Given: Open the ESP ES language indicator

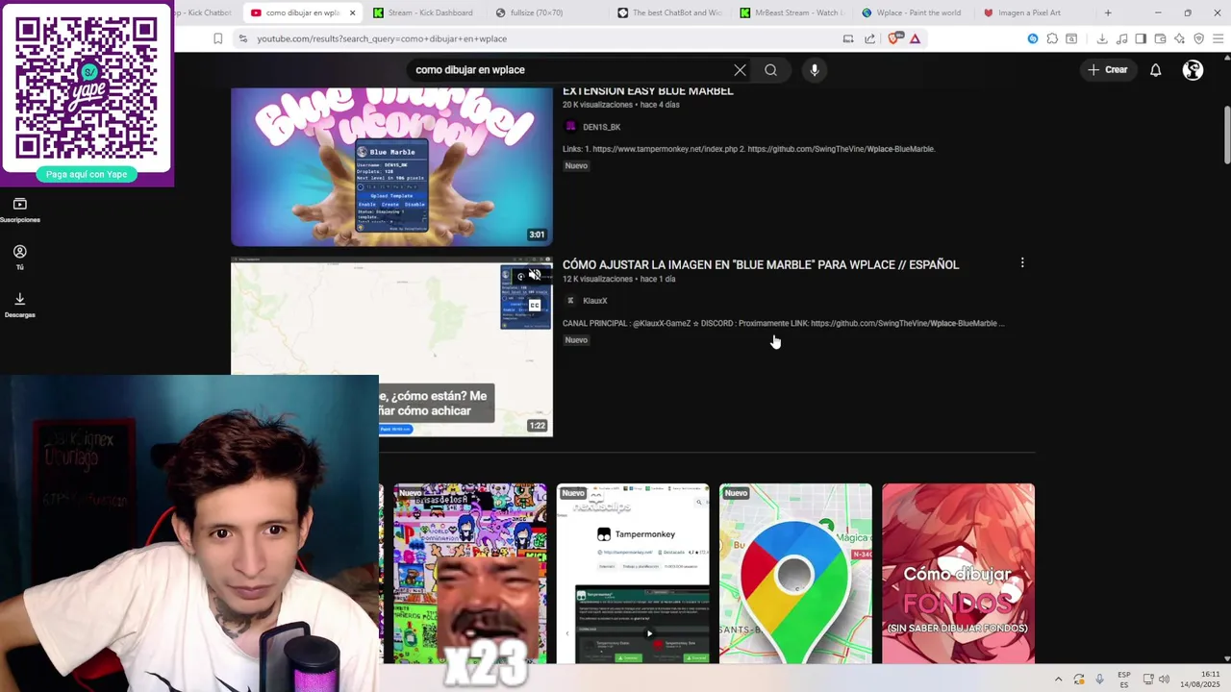Looking at the screenshot, I should tap(1124, 680).
